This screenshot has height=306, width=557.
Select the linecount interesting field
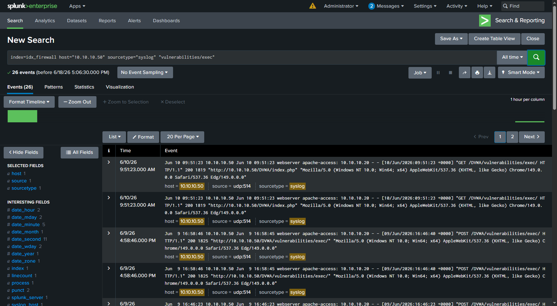pos(22,275)
